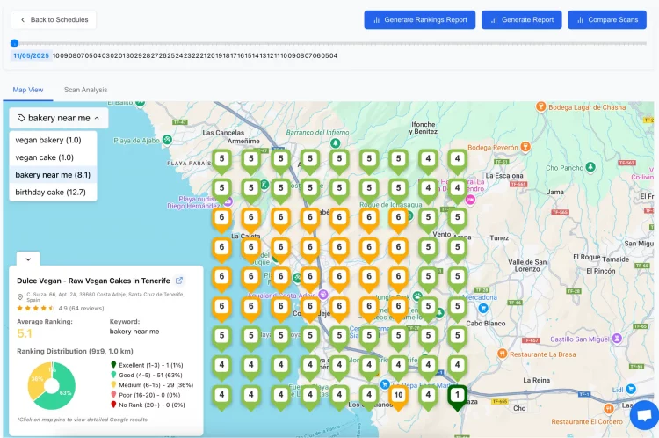This screenshot has height=438, width=659.
Task: Switch to the Map View tab
Action: [x=28, y=90]
